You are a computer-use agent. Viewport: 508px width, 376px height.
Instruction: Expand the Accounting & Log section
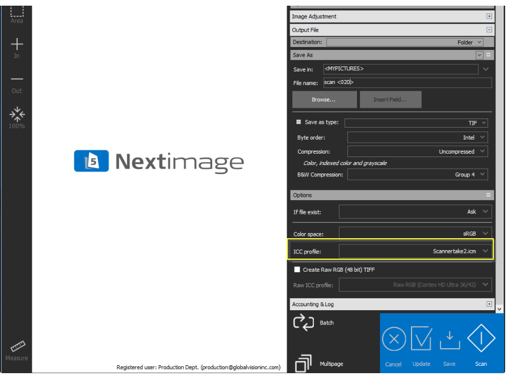489,305
